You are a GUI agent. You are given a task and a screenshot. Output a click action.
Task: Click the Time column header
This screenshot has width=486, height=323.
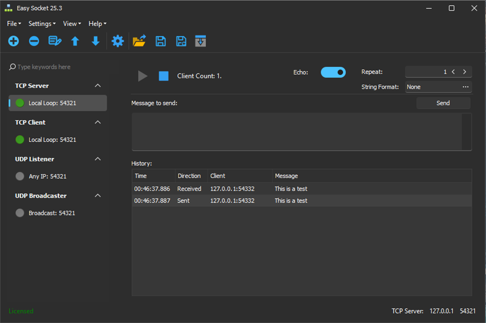click(x=154, y=176)
